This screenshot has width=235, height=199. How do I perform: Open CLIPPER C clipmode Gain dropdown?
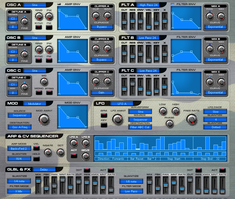pyautogui.click(x=102, y=93)
